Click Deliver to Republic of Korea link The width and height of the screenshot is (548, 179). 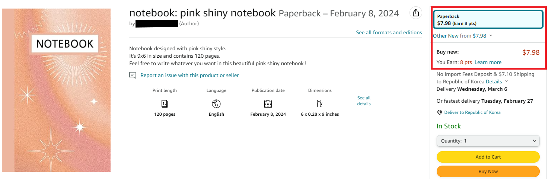point(472,112)
